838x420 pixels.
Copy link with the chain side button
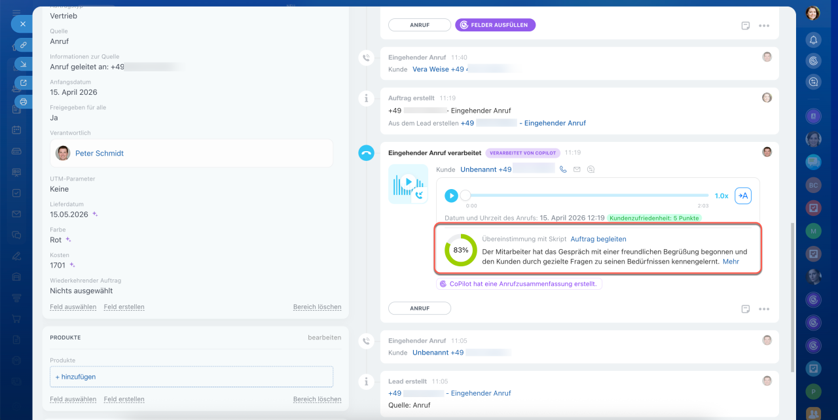[24, 45]
